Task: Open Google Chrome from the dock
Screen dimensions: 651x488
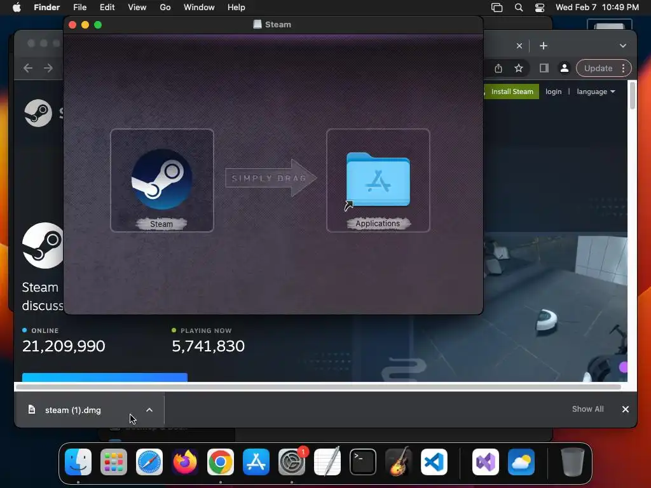Action: 221,462
